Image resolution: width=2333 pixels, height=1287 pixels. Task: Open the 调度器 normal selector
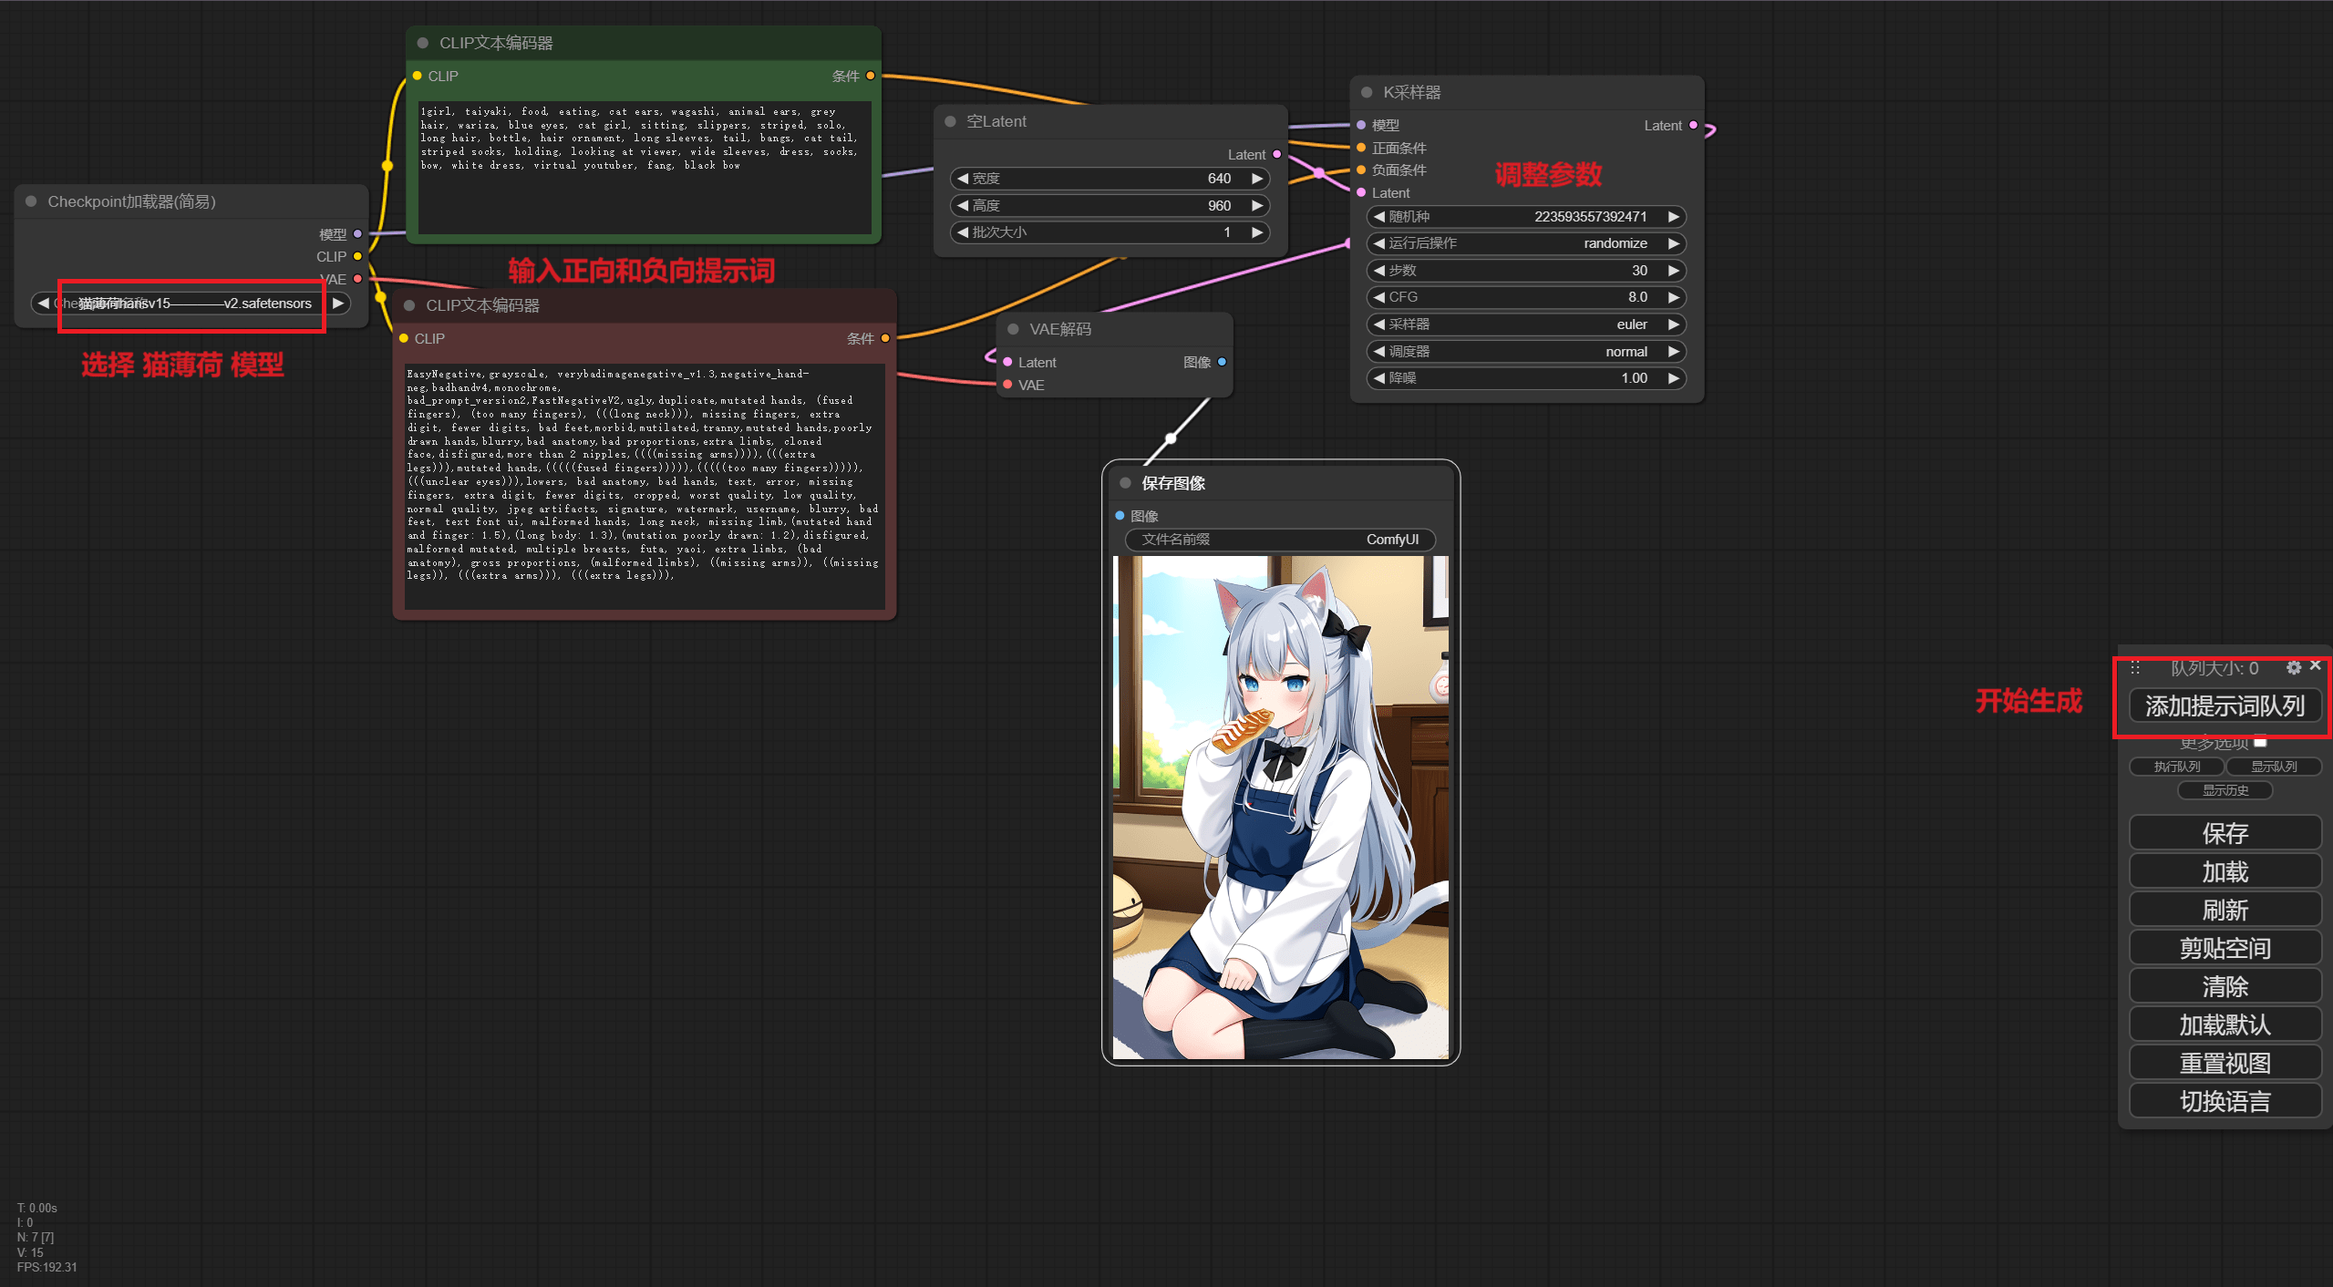[1526, 352]
